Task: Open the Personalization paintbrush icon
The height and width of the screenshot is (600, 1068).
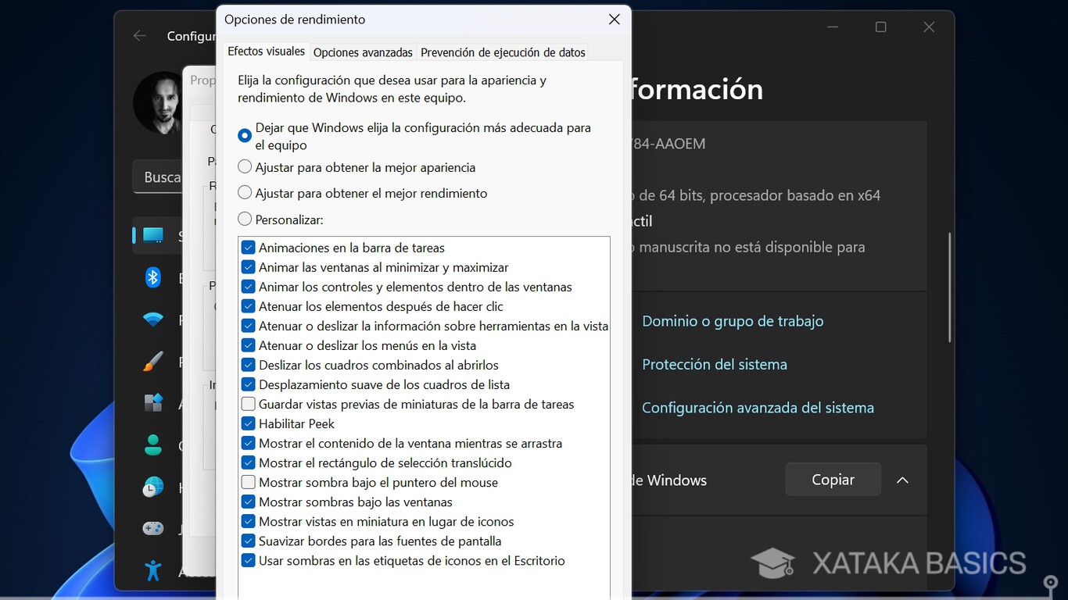Action: [x=153, y=362]
